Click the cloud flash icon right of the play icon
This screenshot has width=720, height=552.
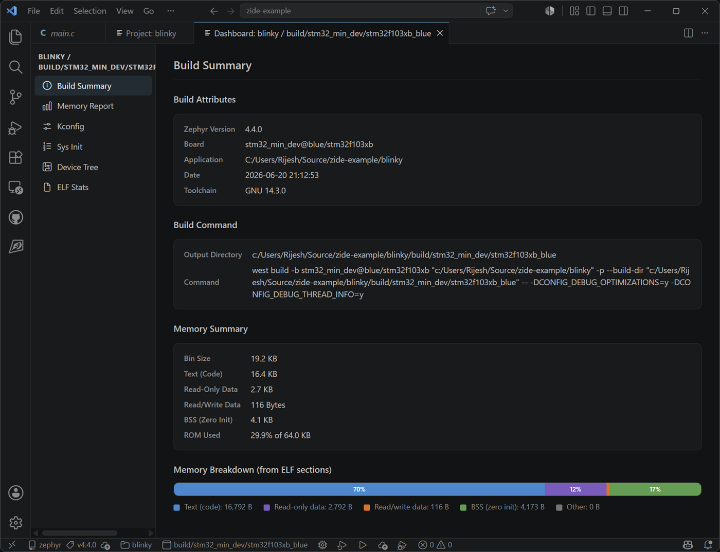coord(383,545)
